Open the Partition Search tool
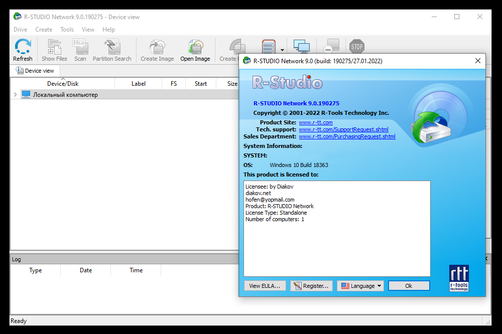502x334 pixels. pyautogui.click(x=112, y=50)
